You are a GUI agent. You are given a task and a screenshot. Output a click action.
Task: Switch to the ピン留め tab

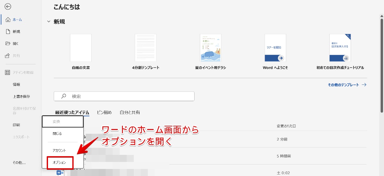tap(104, 112)
